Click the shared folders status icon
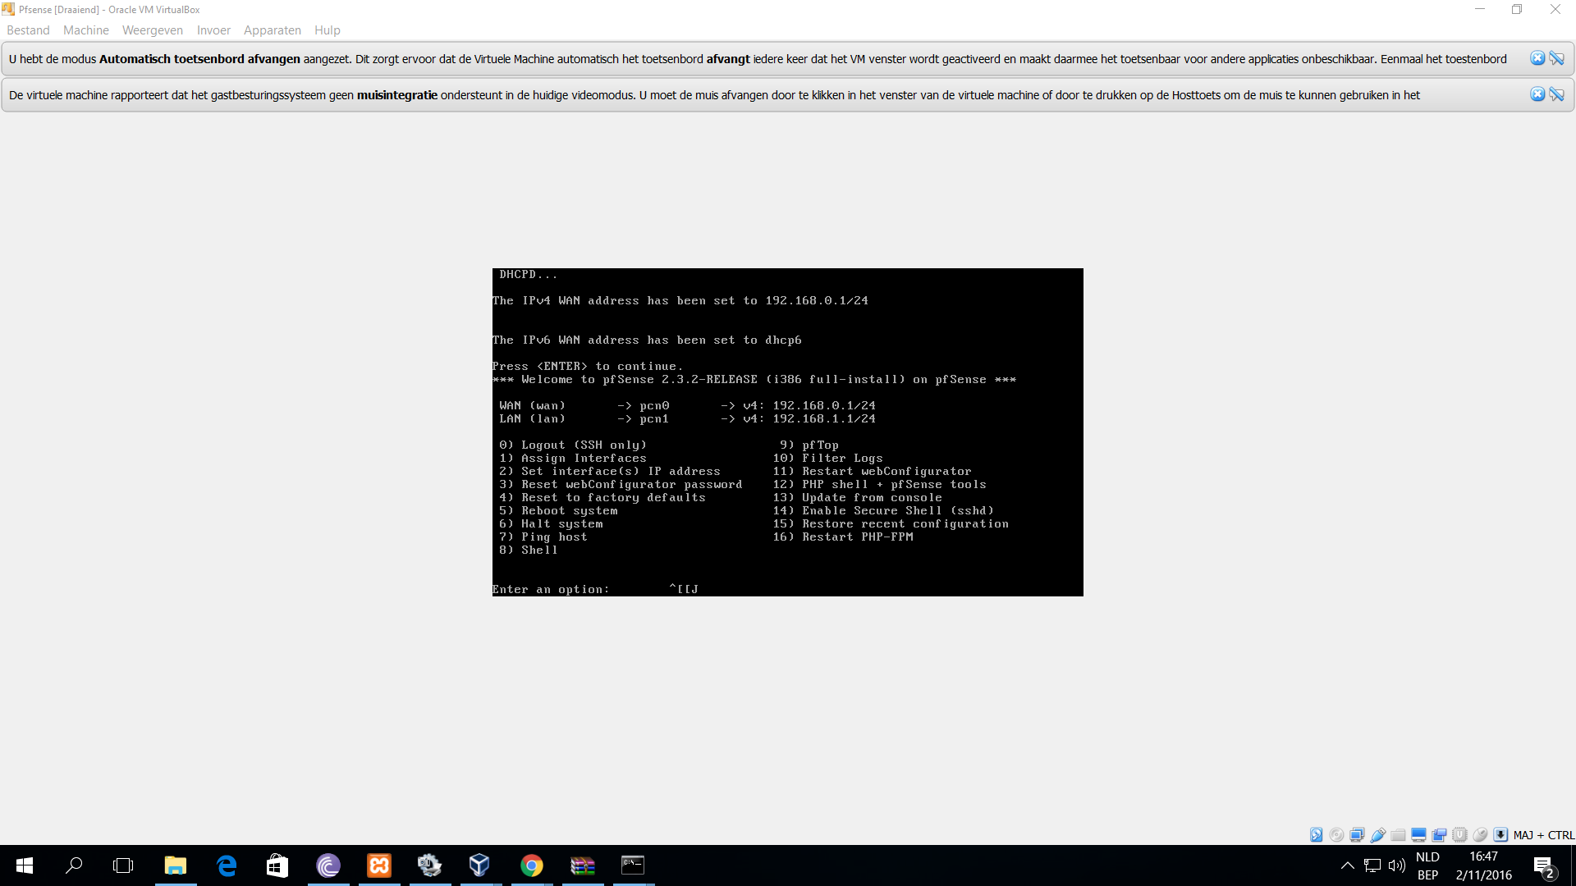Screen dimensions: 1576x886 pos(1398,835)
